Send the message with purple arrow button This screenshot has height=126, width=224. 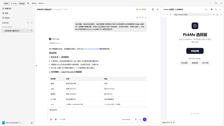(144, 120)
